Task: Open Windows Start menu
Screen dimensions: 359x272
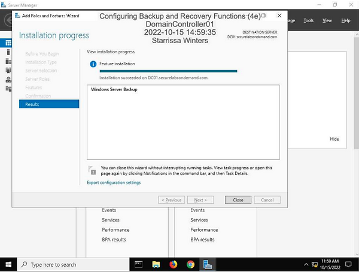Action: pos(8,265)
